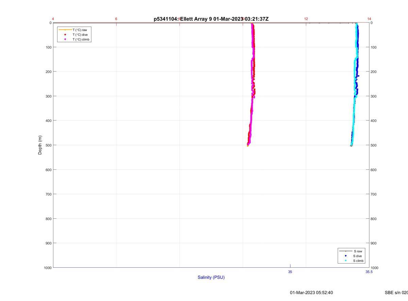
Task: Click the '600' depth label on the right axis
Action: tap(374, 170)
